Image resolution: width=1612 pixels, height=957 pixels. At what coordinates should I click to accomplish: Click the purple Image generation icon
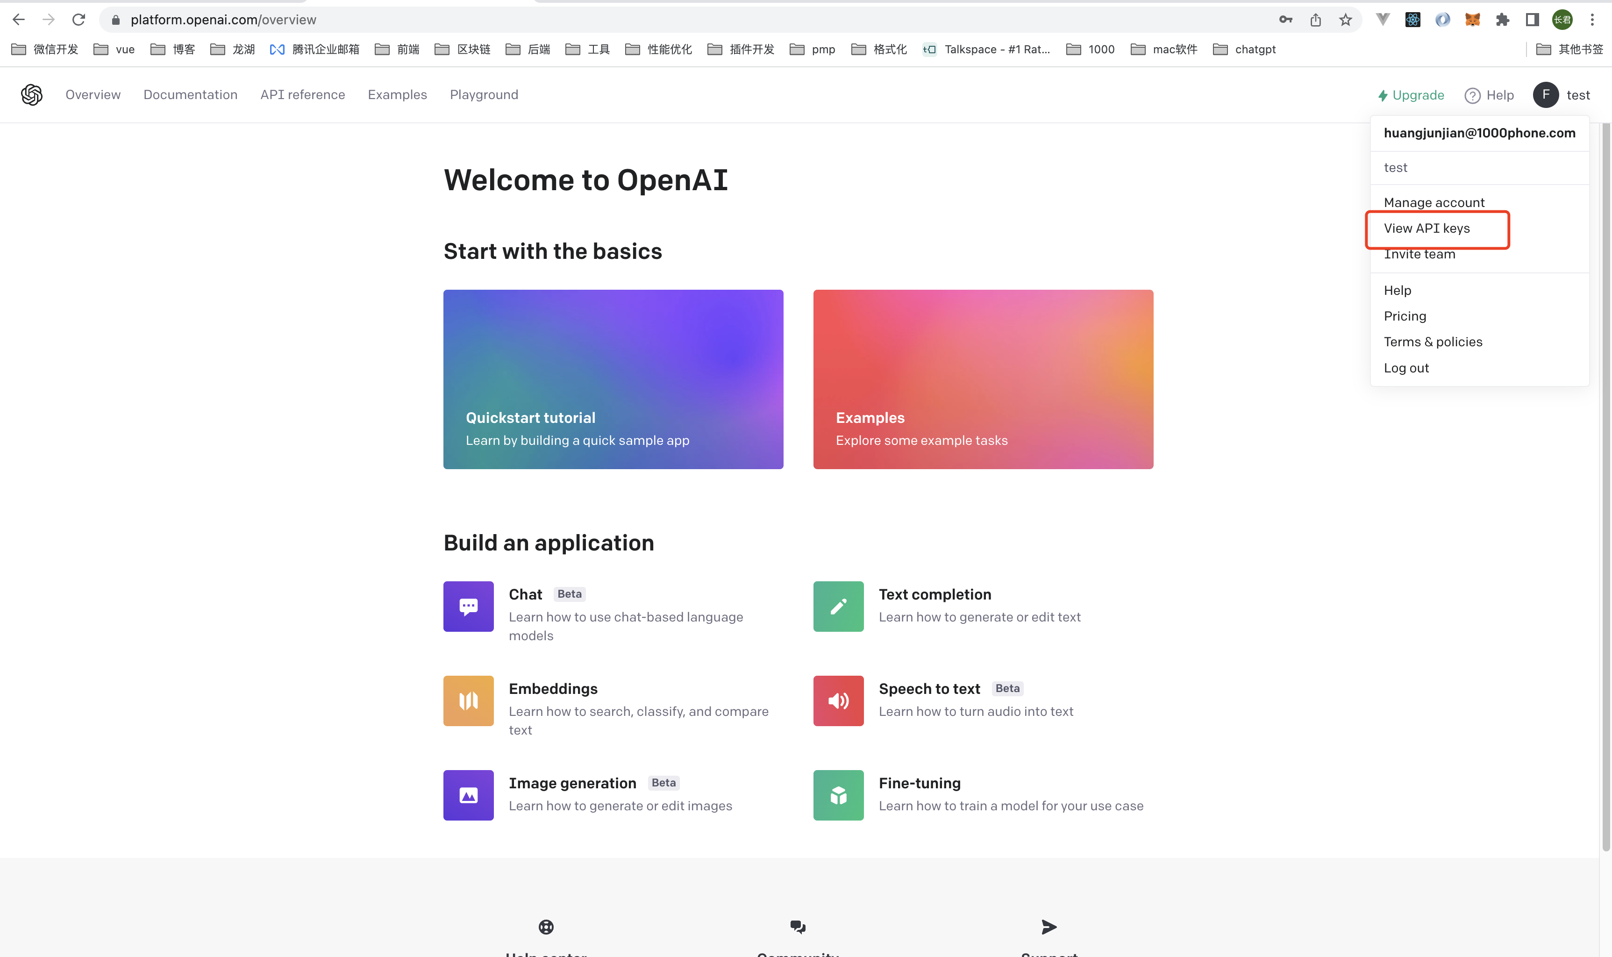[468, 795]
